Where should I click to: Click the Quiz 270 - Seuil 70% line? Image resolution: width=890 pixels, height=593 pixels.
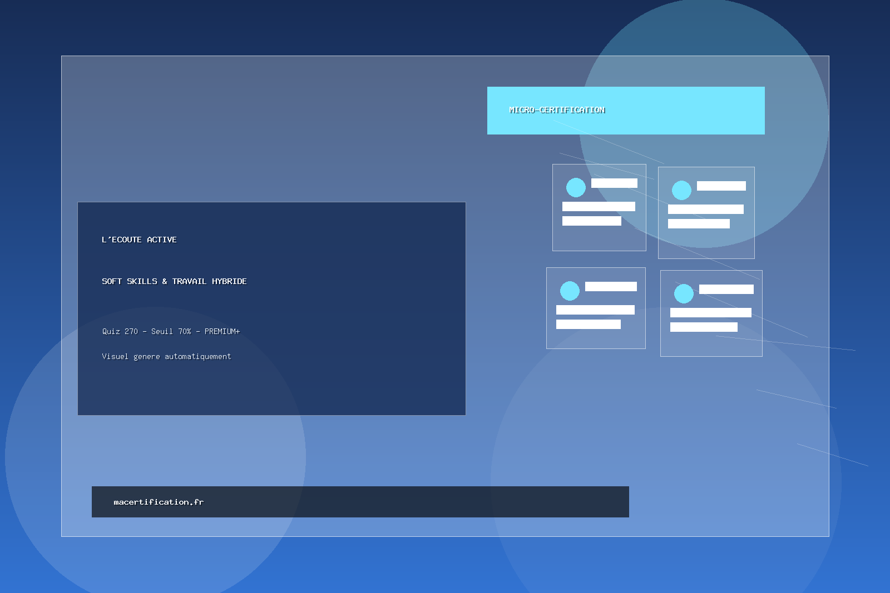[171, 331]
